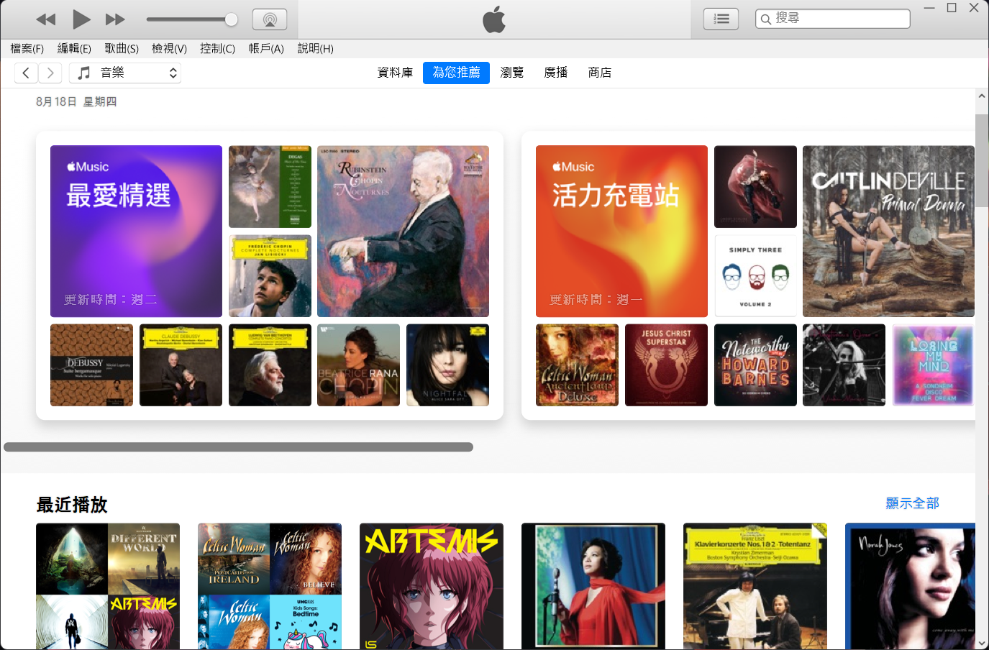Viewport: 989px width, 650px height.
Task: Open the Frédéric Chopin Complete Nocturnes album
Action: coord(270,276)
